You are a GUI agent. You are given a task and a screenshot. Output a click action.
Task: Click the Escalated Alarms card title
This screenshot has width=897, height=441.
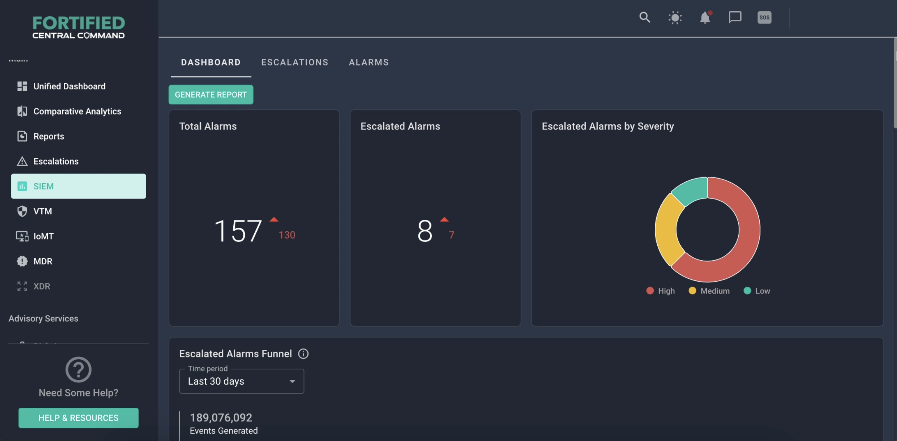[x=400, y=126]
